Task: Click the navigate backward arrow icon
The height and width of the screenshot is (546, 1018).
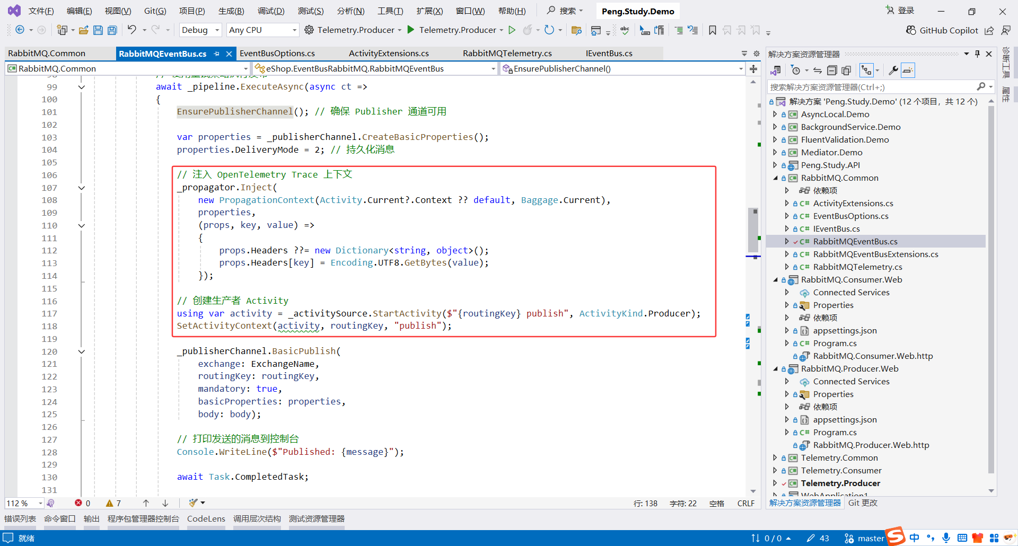Action: pos(20,30)
